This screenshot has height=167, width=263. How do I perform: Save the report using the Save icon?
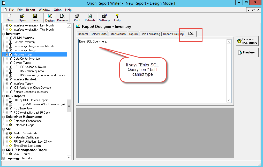click(x=35, y=16)
